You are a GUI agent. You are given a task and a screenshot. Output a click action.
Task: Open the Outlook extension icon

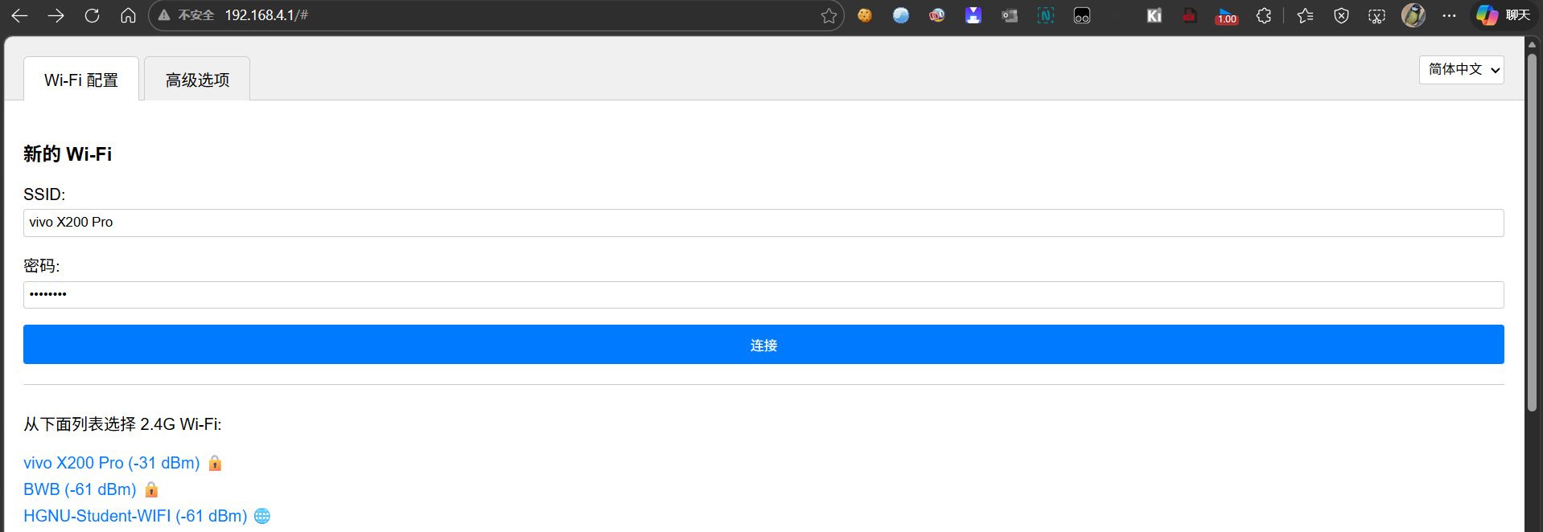1010,15
